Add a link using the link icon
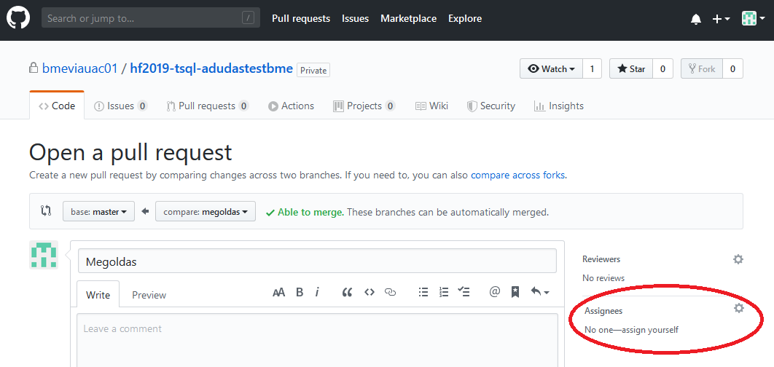Viewport: 774px width, 367px height. [390, 293]
